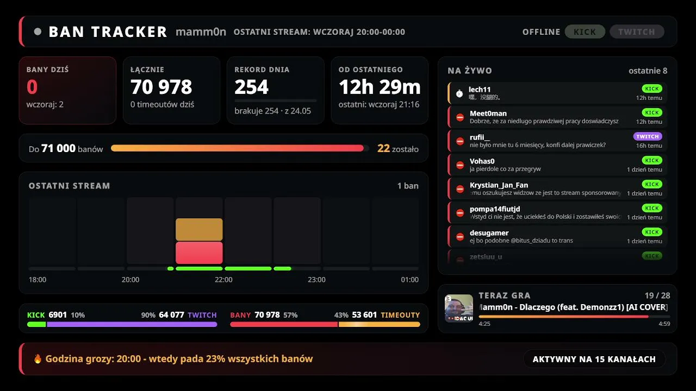Viewport: 696px width, 391px height.
Task: Click the BANY versus TIMEOUTY split bar
Action: click(x=325, y=324)
